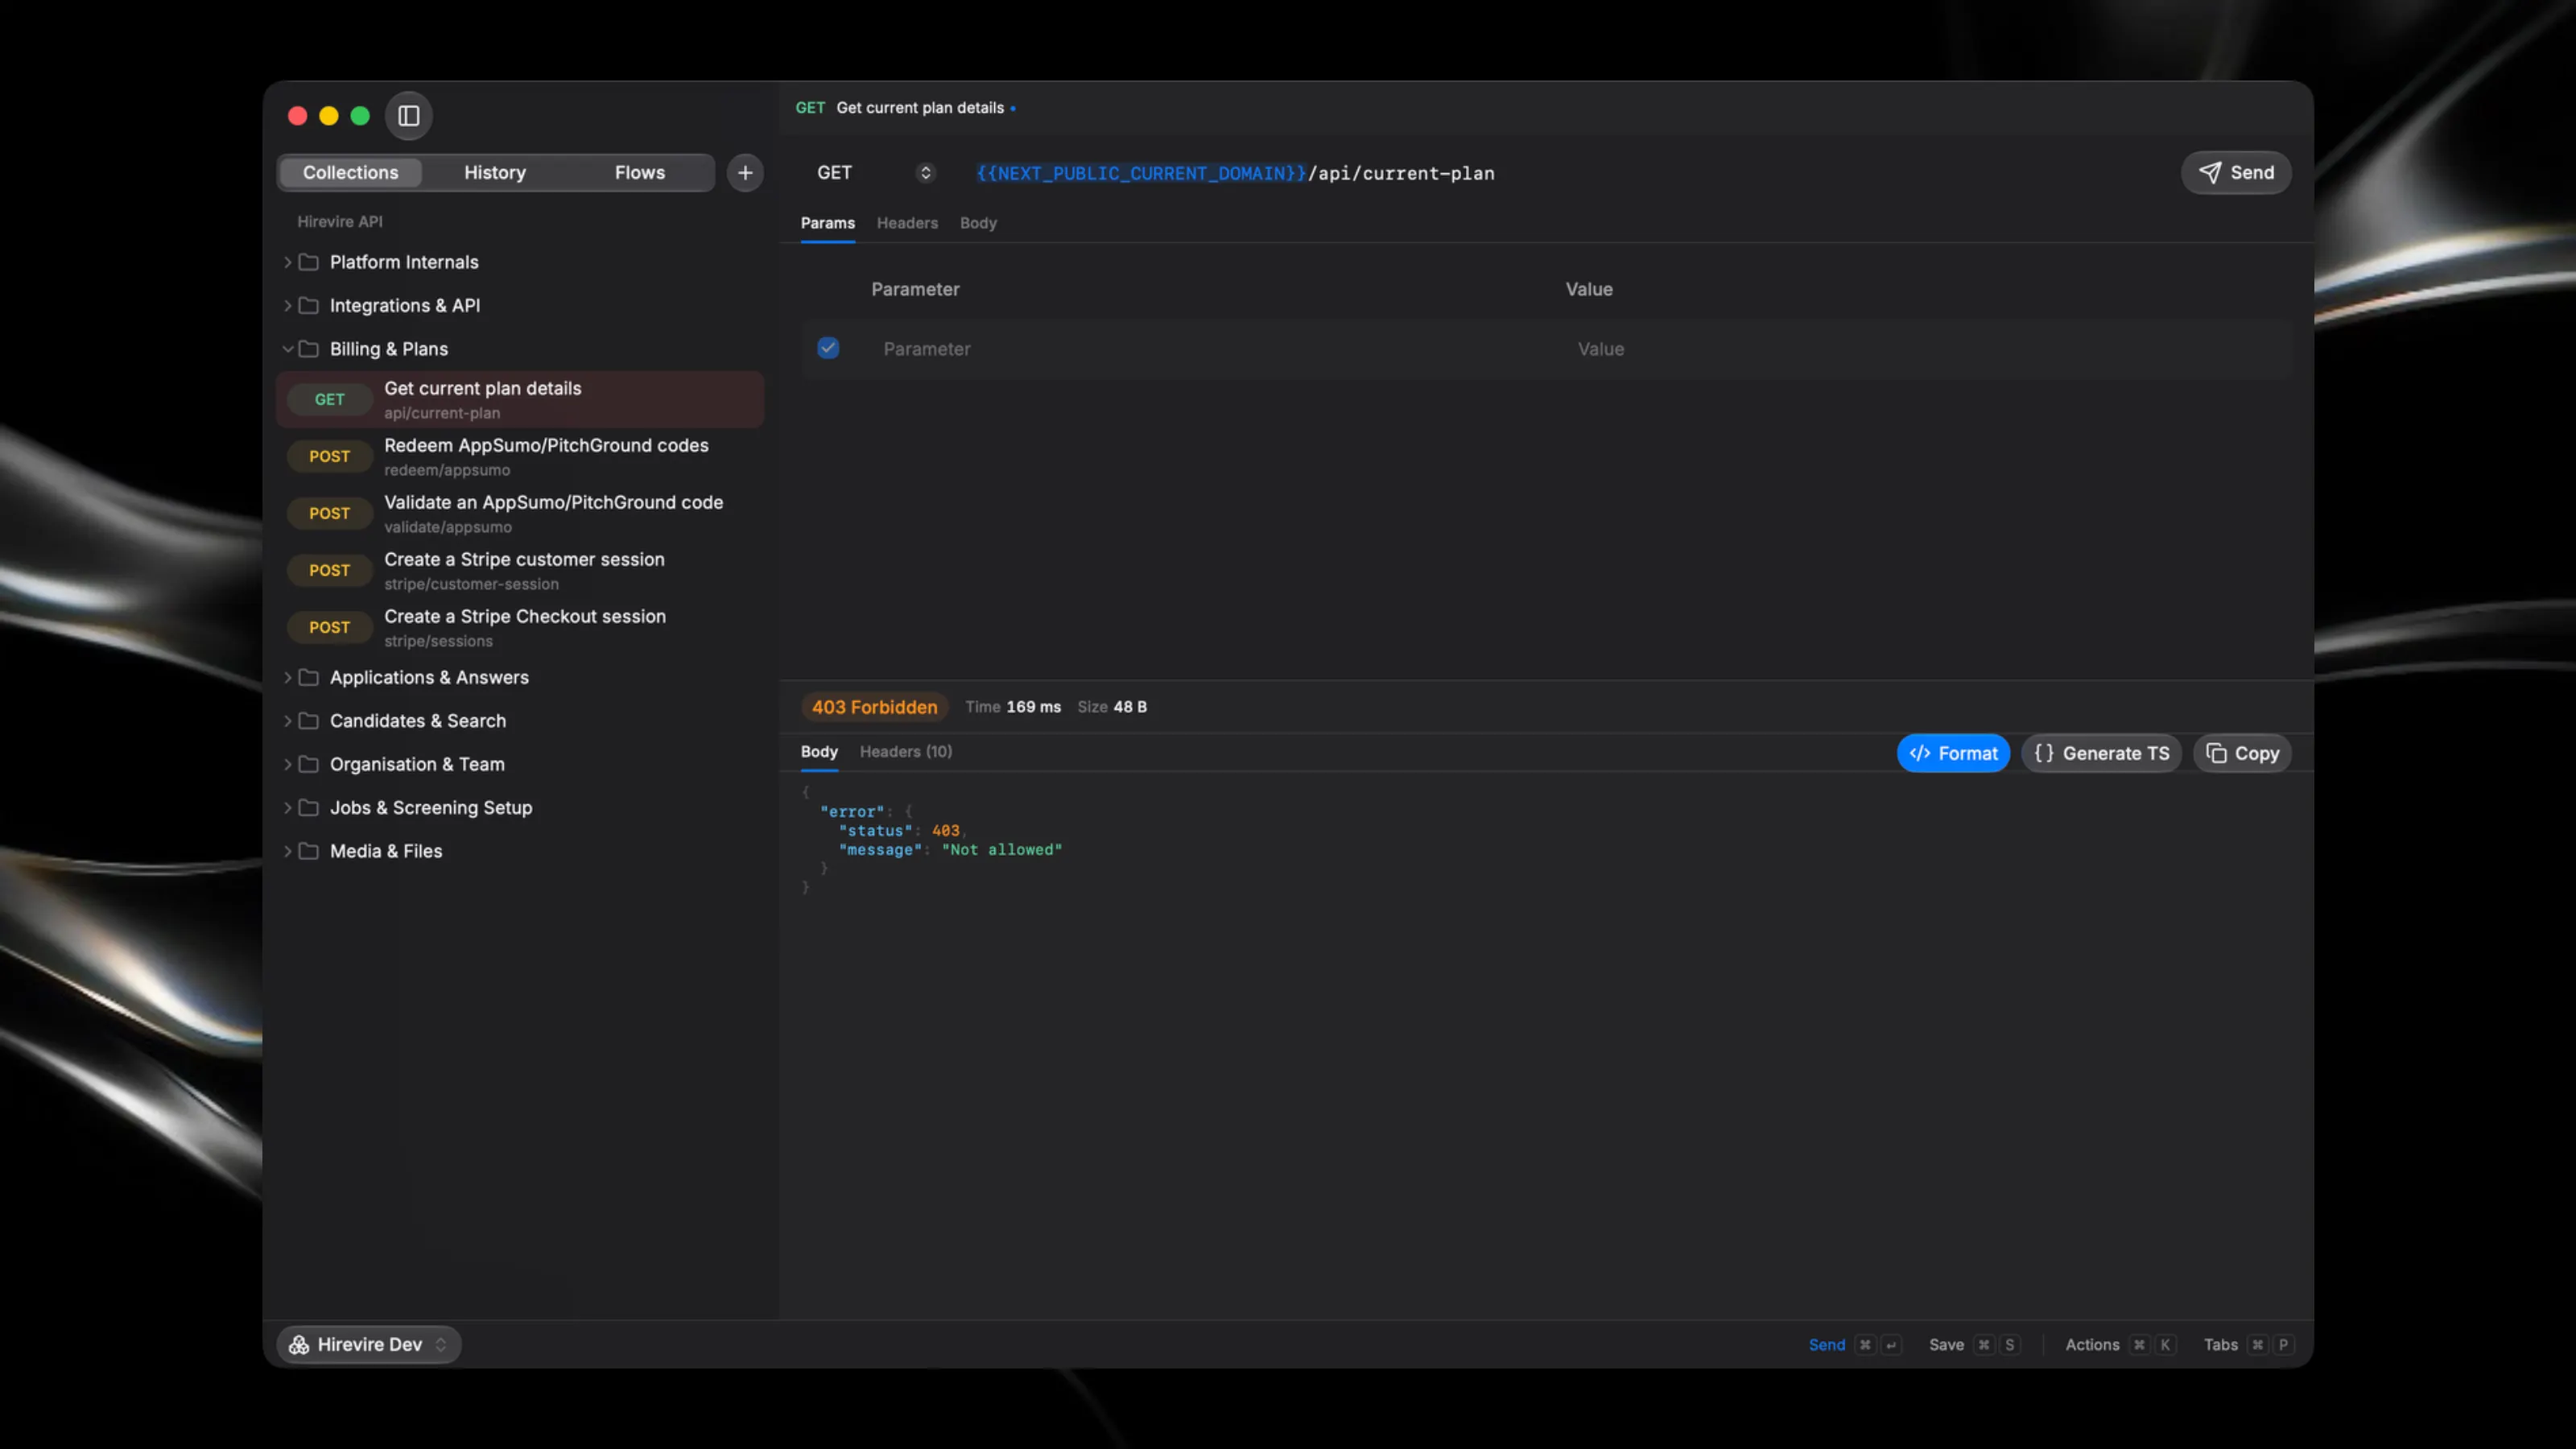This screenshot has width=2576, height=1449.
Task: Click POST badge of Validate an AppSumo/PitchGround code
Action: (x=329, y=513)
